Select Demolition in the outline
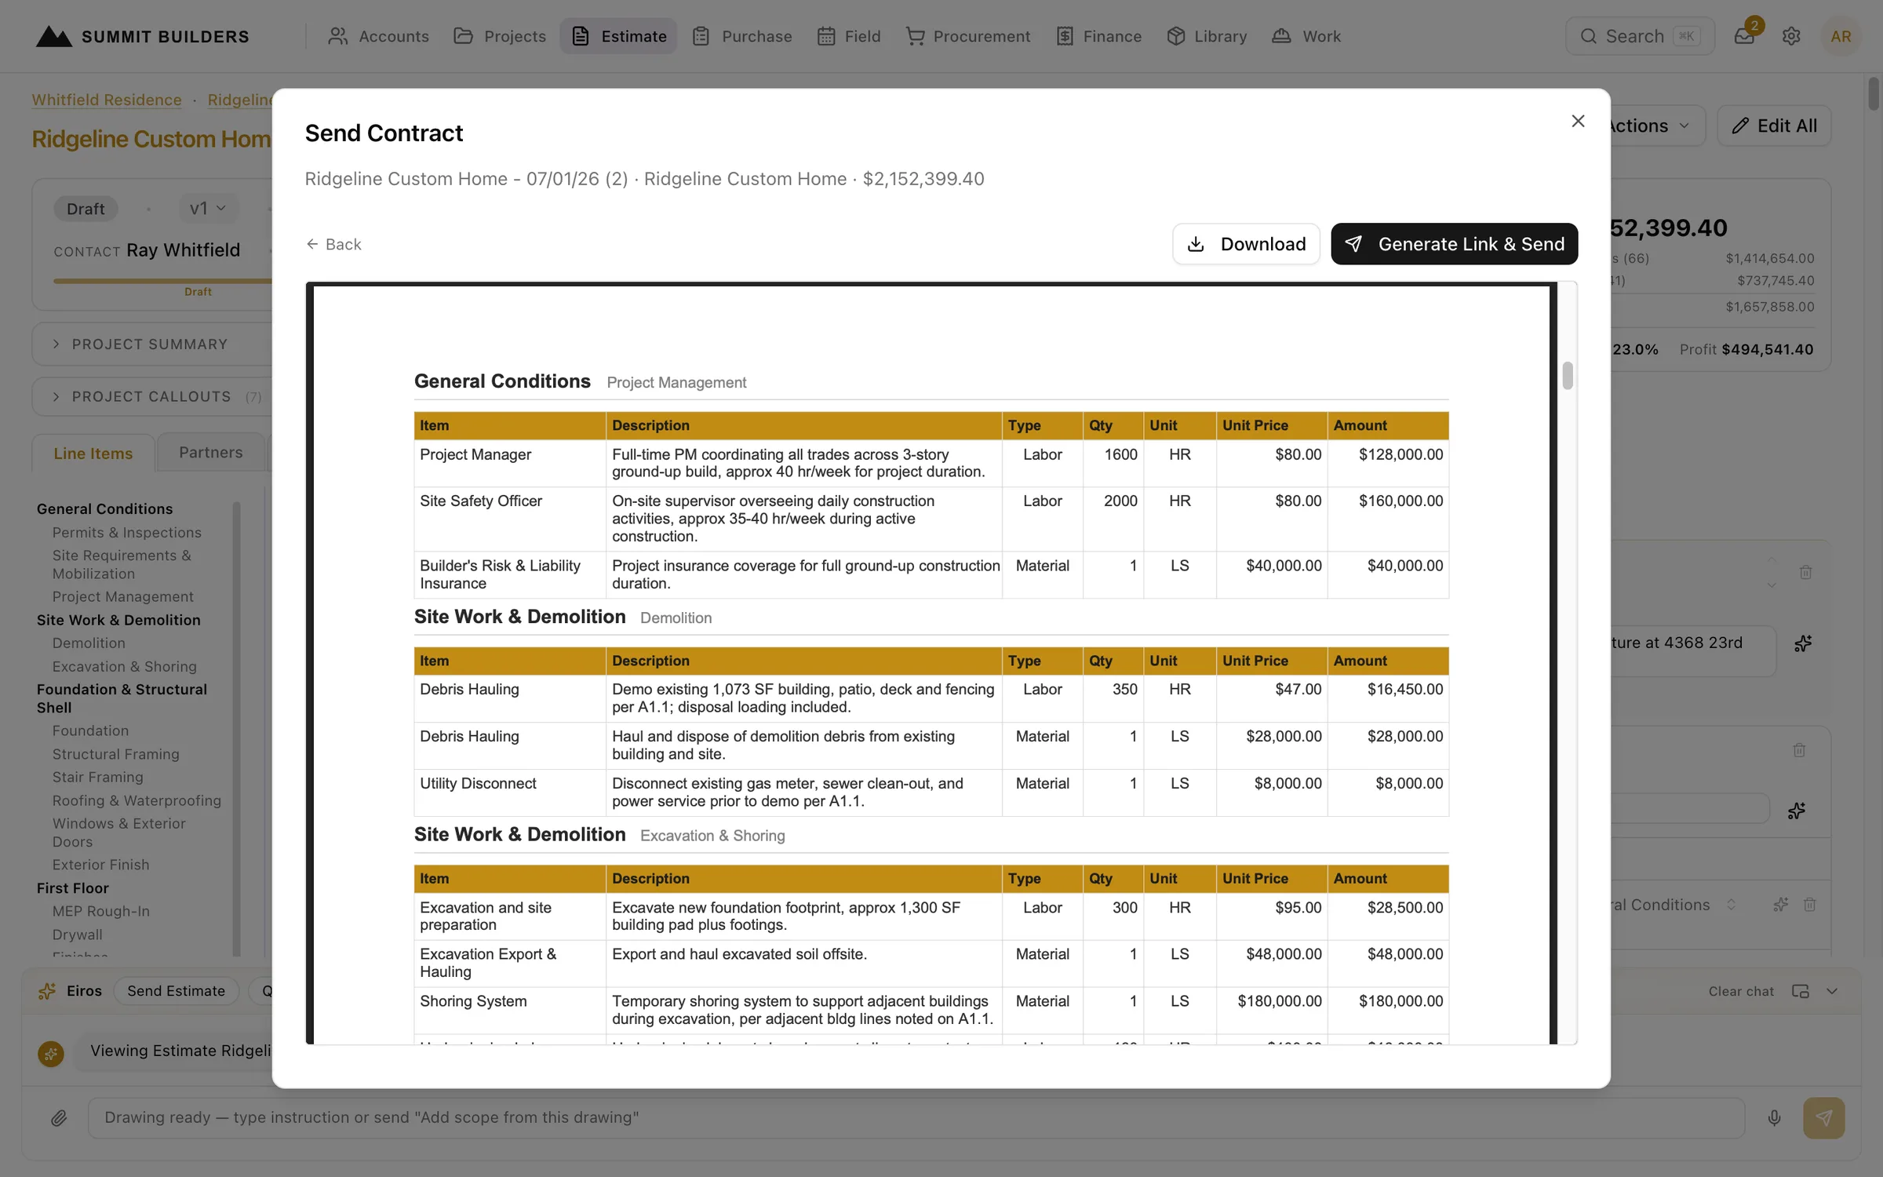Viewport: 1883px width, 1177px height. tap(89, 643)
